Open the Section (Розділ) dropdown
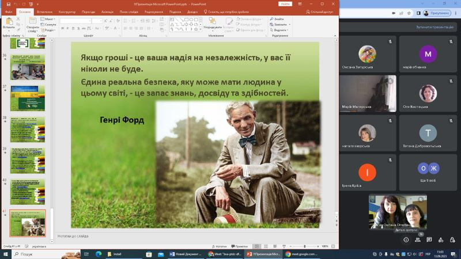Image resolution: width=461 pixels, height=259 pixels. (48, 31)
